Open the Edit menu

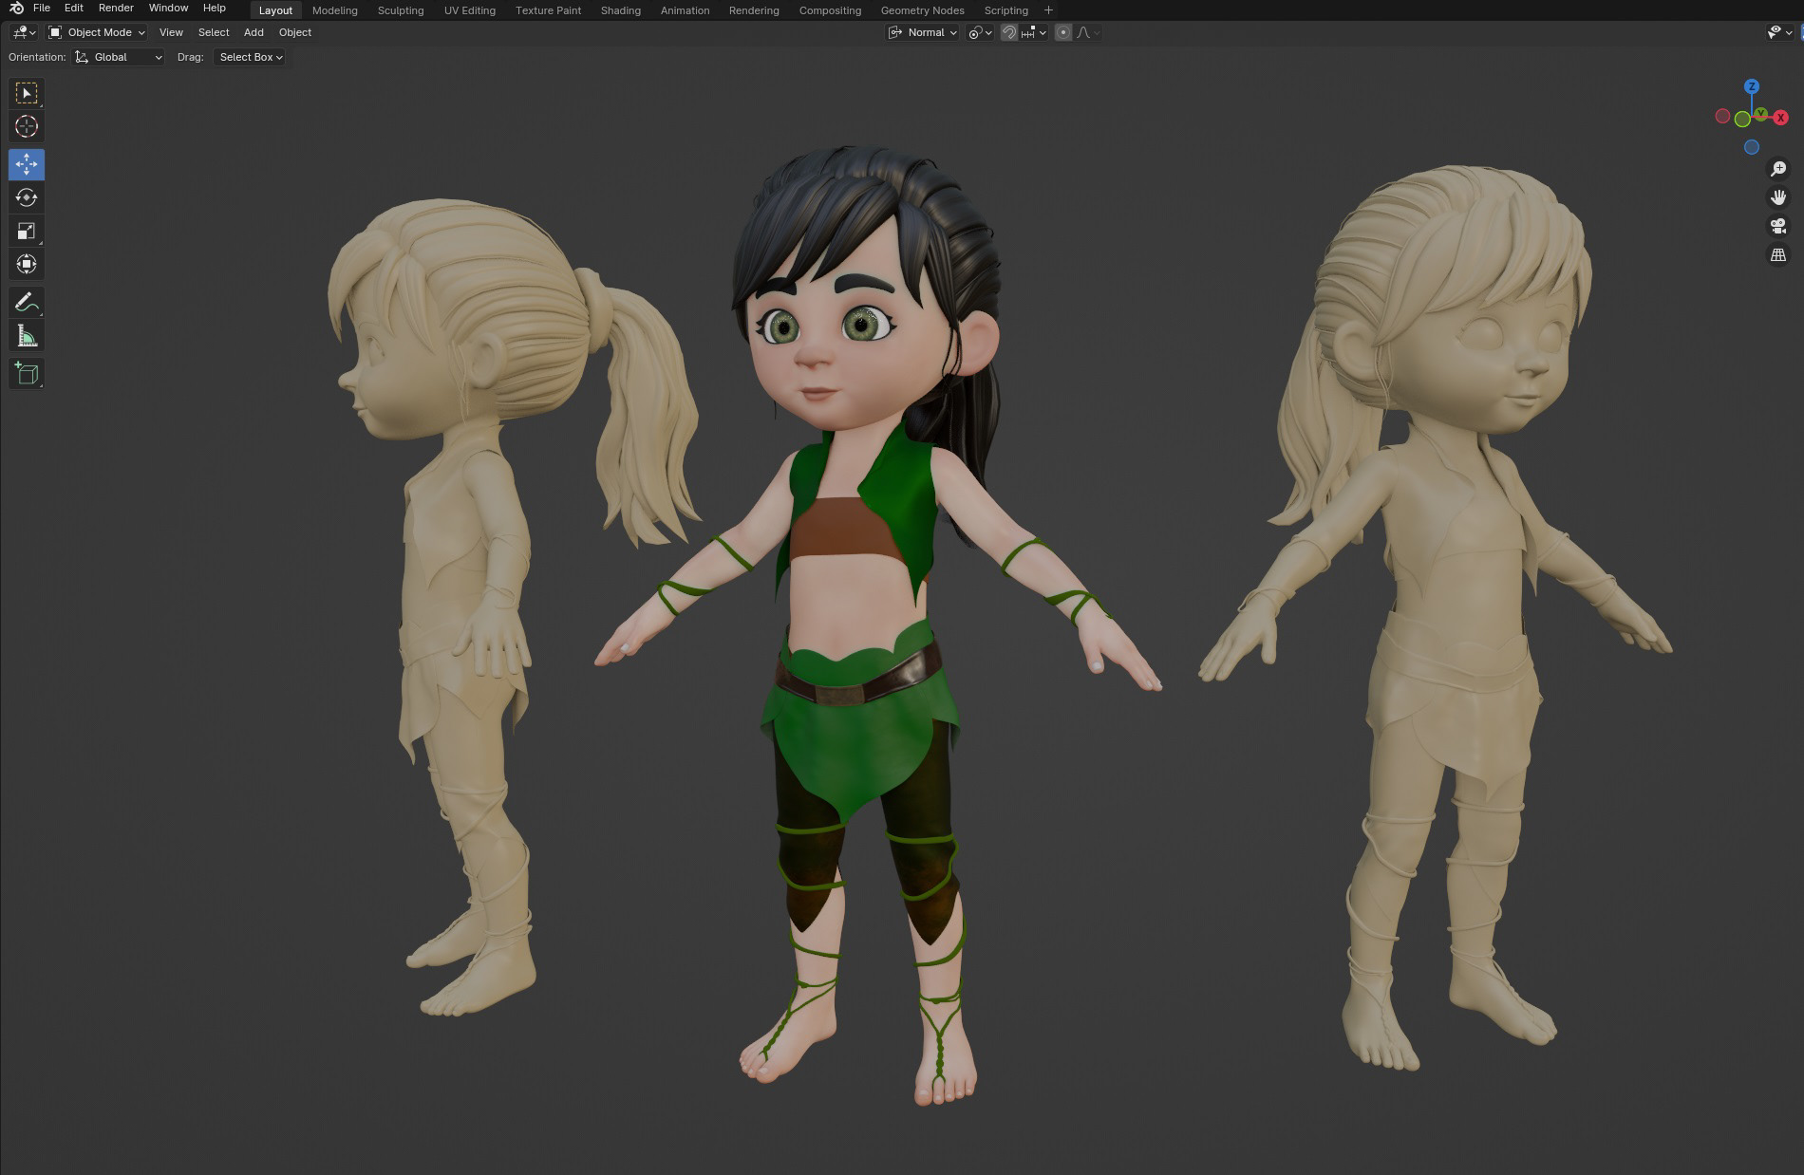74,8
